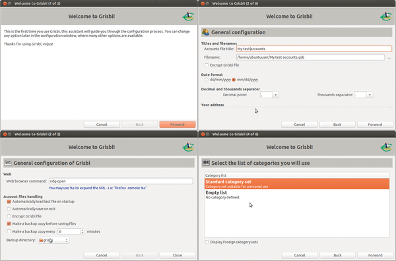The height and width of the screenshot is (261, 396).
Task: Click Grisbi logo in the 4 of 6 window
Action: pos(385,147)
